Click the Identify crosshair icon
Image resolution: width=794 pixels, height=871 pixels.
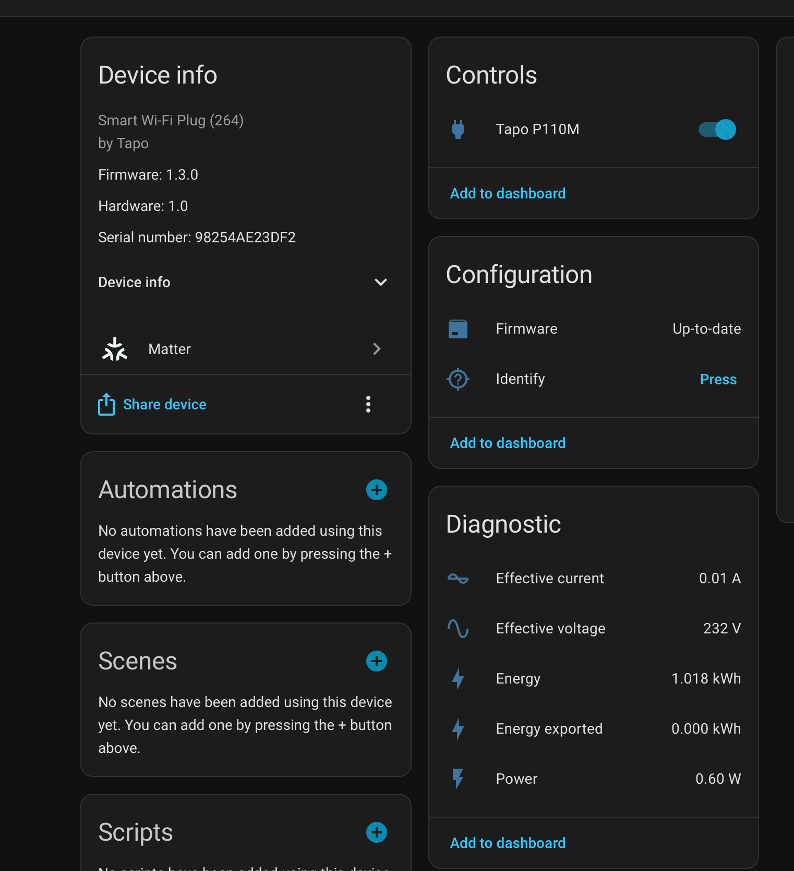click(x=458, y=379)
